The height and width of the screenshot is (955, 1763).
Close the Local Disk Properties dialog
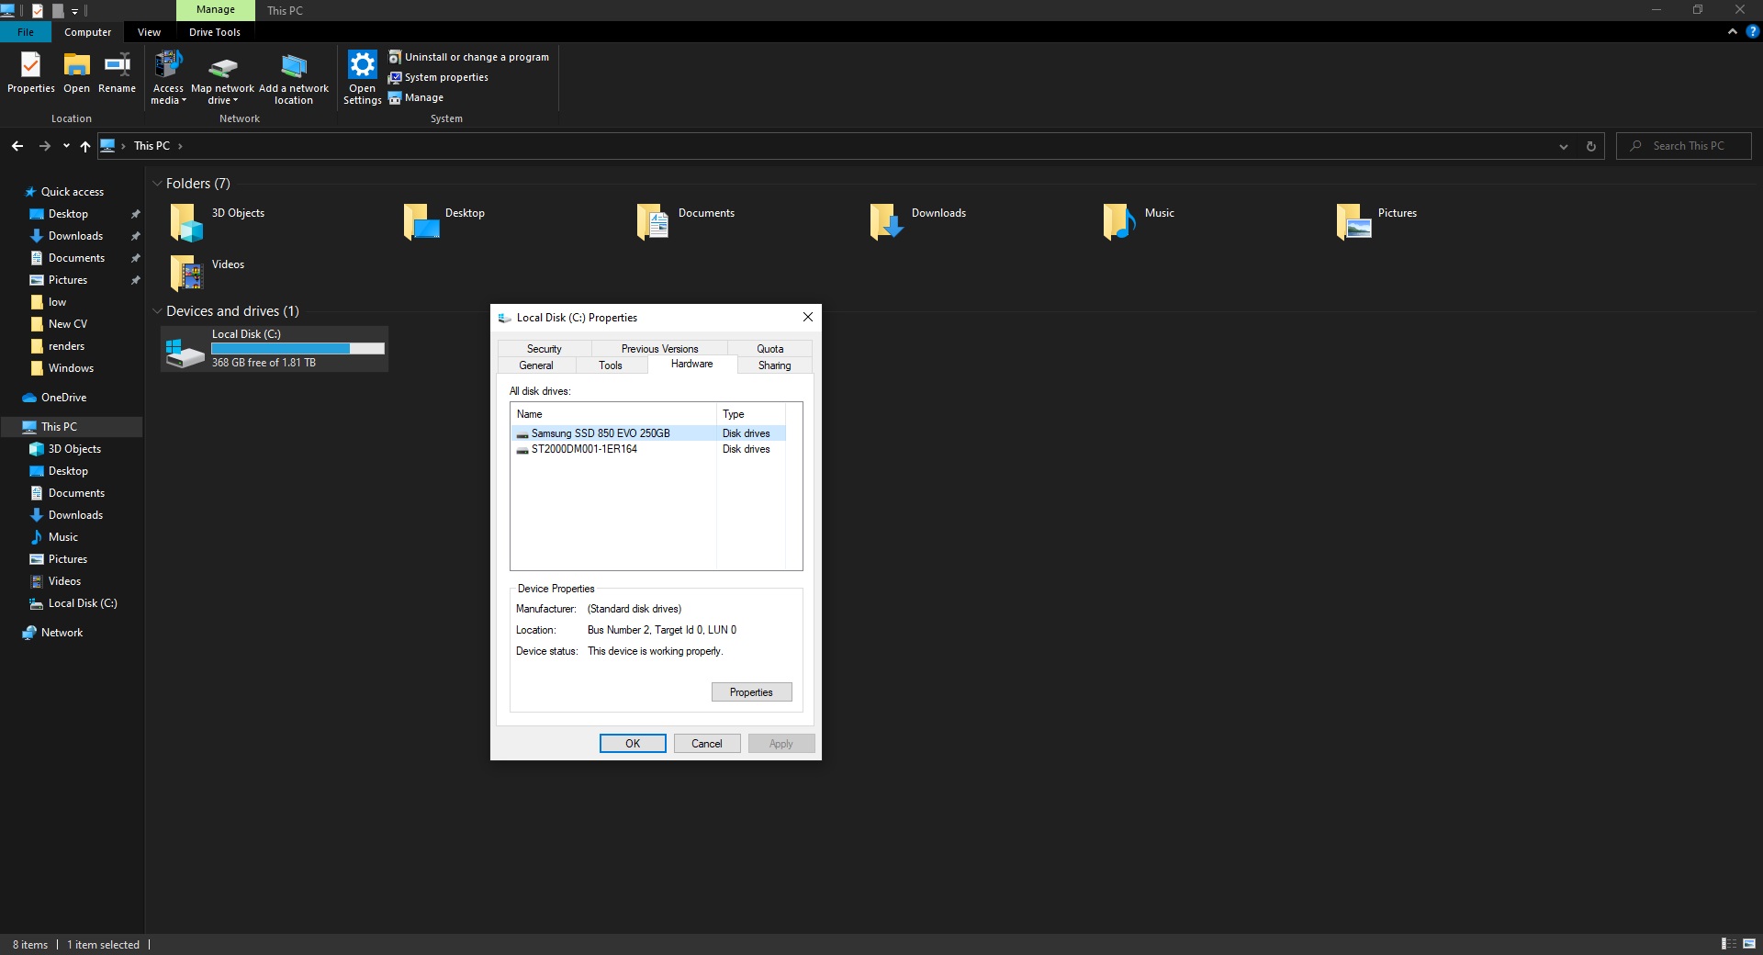808,318
